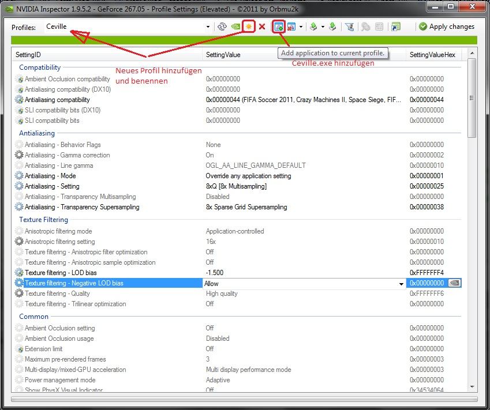The height and width of the screenshot is (410, 490).
Task: Click the refresh current profile icon
Action: (x=222, y=27)
